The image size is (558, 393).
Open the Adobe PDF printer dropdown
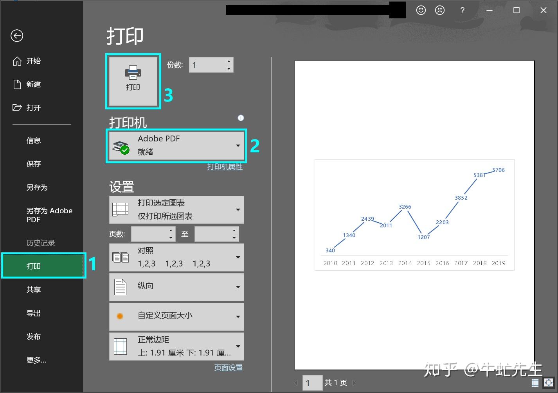point(238,146)
